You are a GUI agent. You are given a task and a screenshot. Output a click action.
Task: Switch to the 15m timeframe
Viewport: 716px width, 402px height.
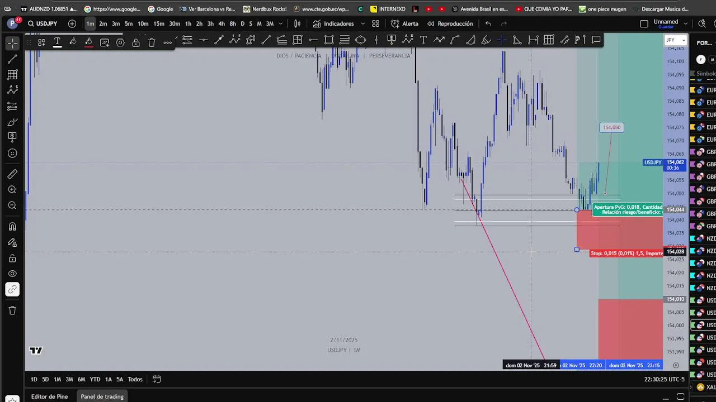159,23
